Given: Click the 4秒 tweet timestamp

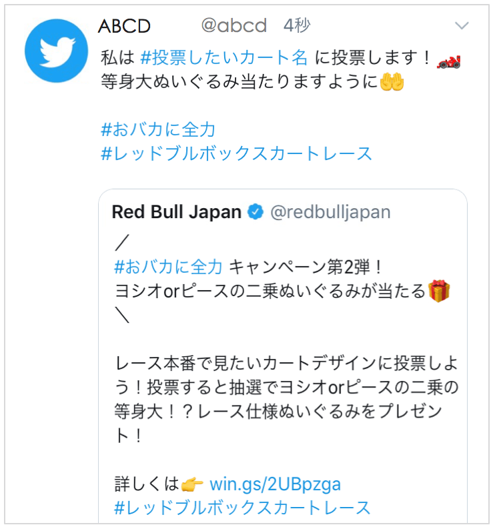Looking at the screenshot, I should coord(297,25).
